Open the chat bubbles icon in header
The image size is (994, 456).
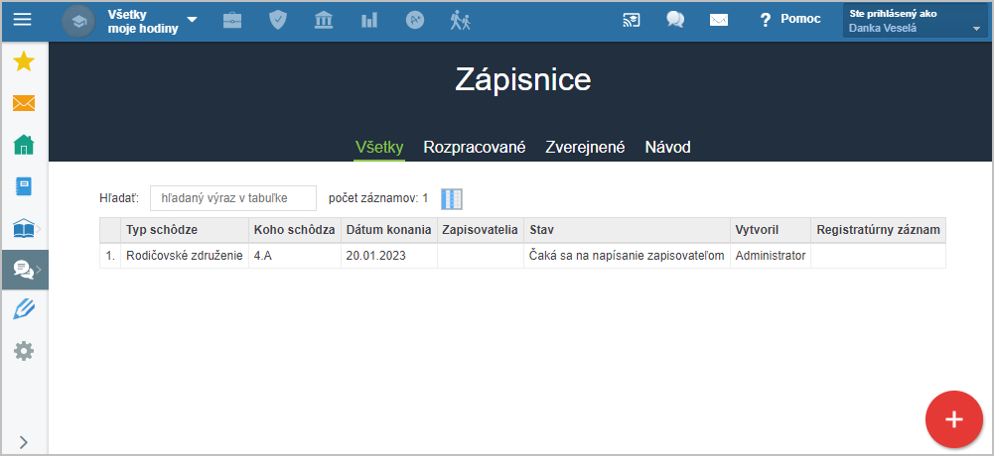pos(675,20)
